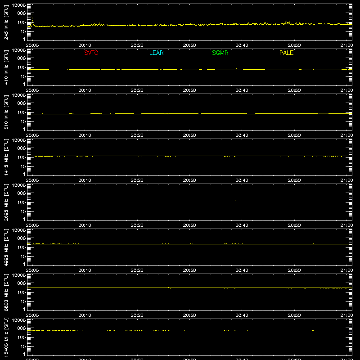360x360 pixels.
Task: Click the red SVTO station label
Action: 91,53
